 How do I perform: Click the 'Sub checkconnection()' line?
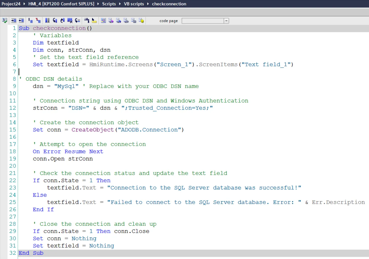coord(55,28)
